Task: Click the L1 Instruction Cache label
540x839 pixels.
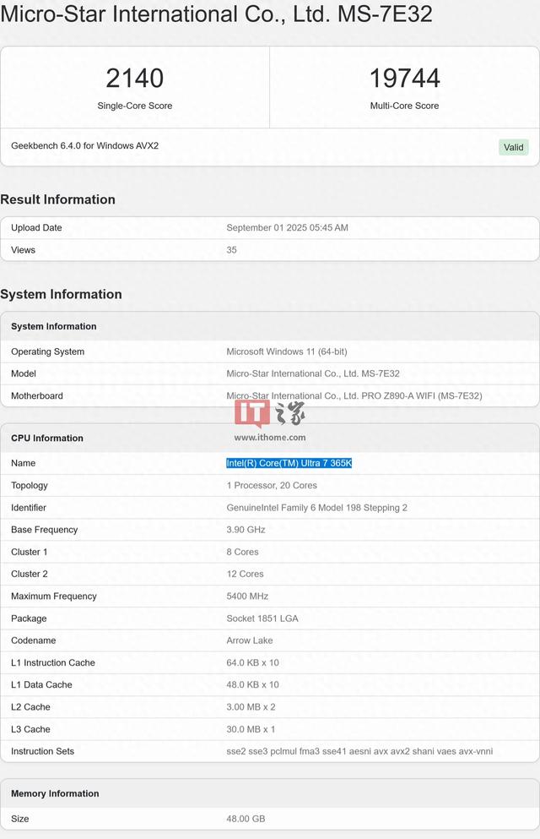Action: pos(53,663)
